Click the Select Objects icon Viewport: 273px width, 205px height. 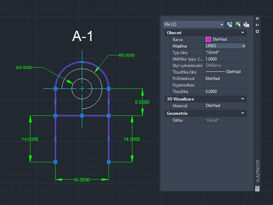(238, 24)
